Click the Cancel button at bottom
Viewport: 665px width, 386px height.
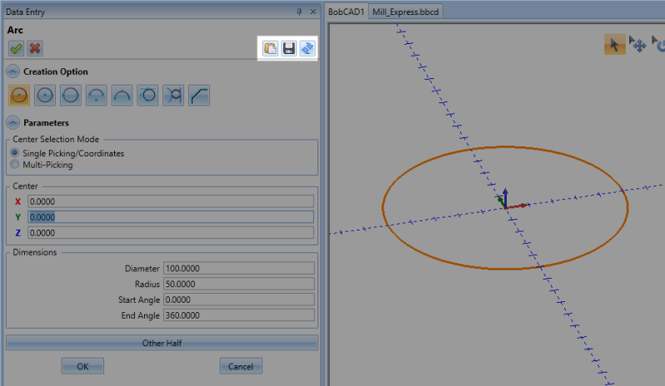tap(241, 366)
